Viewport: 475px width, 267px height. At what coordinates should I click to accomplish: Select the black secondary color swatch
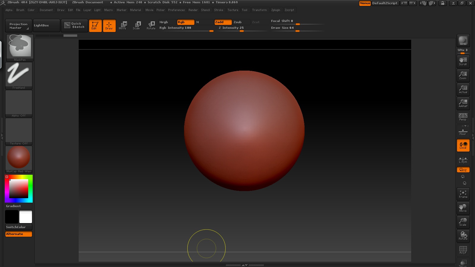coord(12,217)
